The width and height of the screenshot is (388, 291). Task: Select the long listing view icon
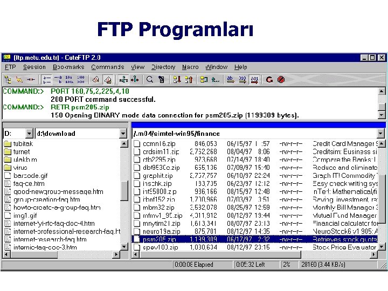click(47, 80)
